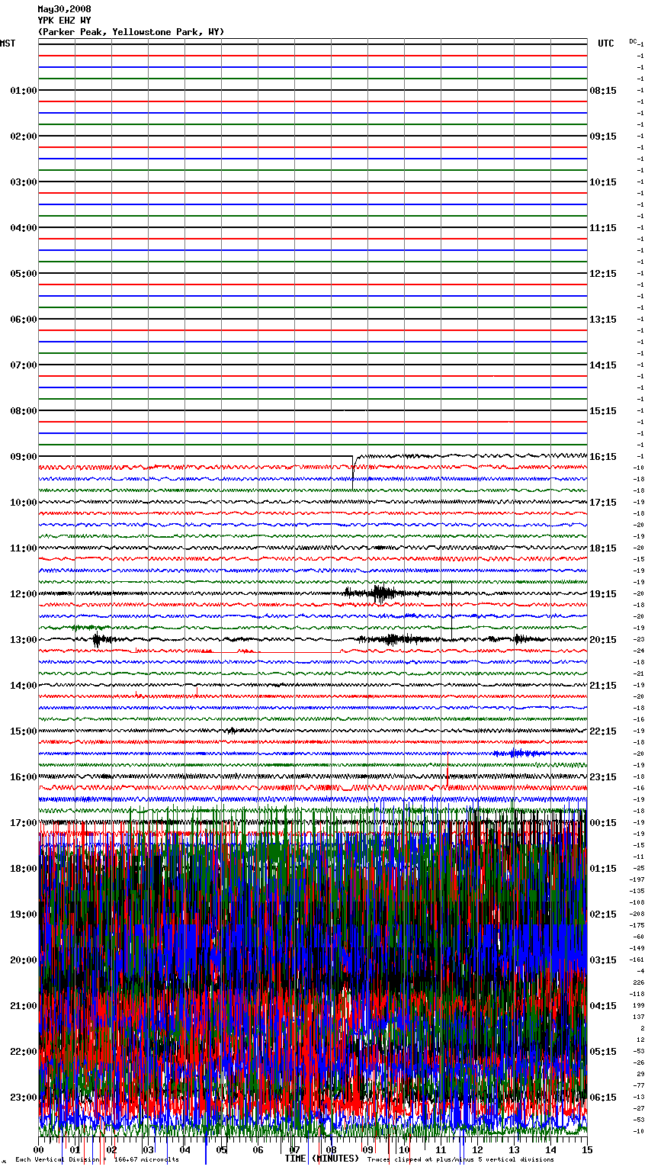Click the 19:15 UTC time label
Viewport: 648px width, 1170px height.
pos(603,594)
